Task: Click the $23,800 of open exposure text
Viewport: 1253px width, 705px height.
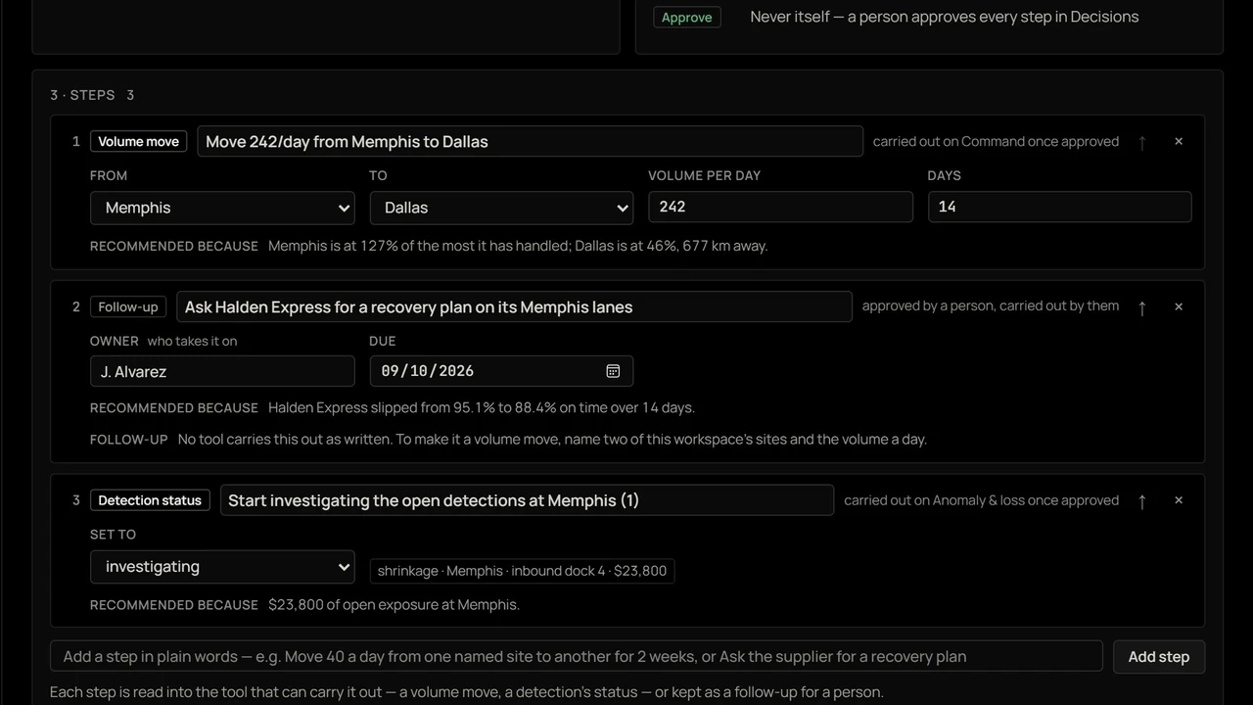Action: pos(394,604)
